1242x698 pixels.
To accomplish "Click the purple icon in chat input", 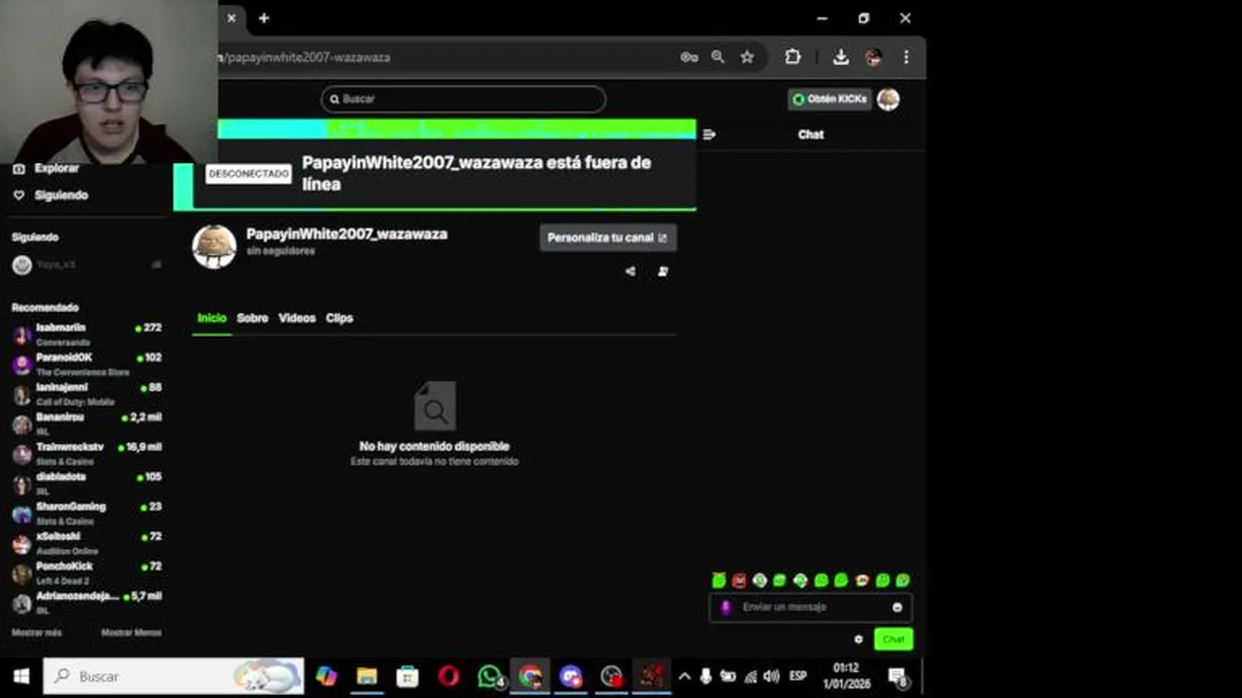I will coord(725,608).
